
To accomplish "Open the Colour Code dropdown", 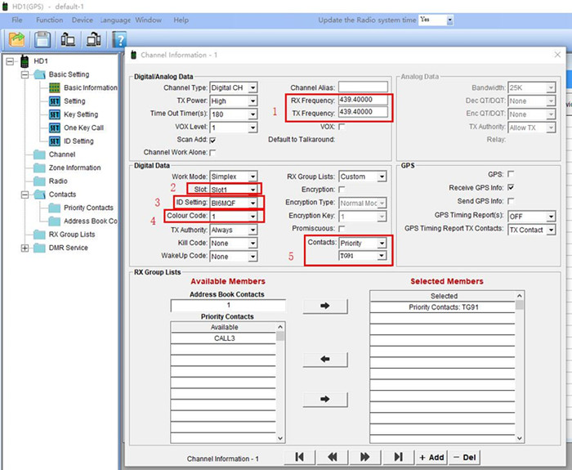I will [252, 217].
